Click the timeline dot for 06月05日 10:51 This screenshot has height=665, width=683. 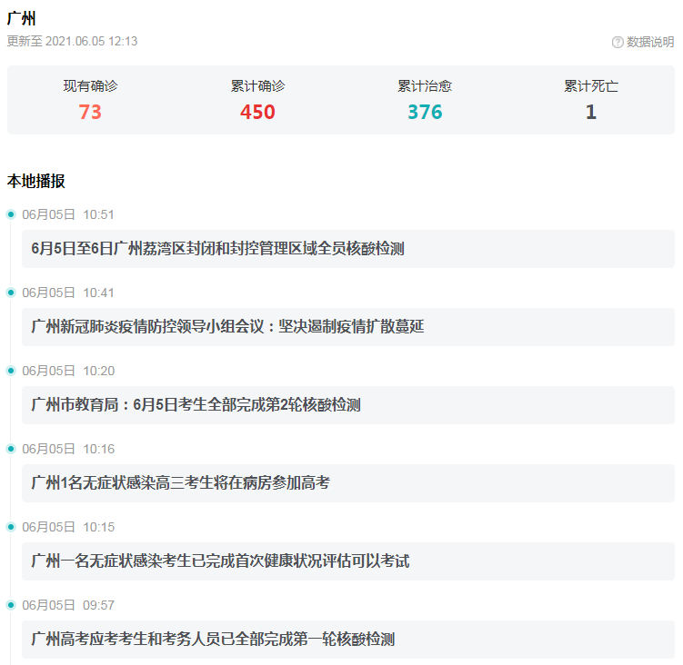click(11, 214)
